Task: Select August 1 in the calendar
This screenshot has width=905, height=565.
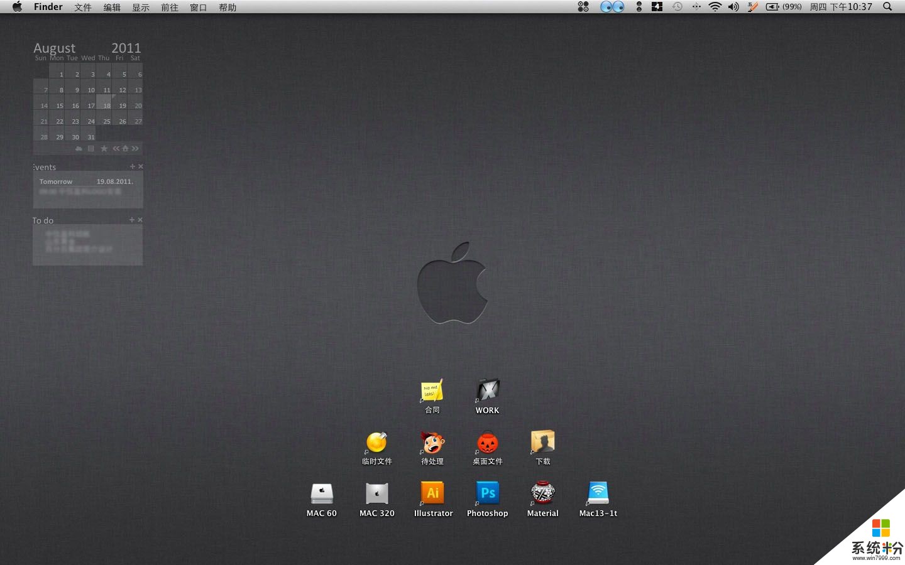Action: (x=57, y=70)
